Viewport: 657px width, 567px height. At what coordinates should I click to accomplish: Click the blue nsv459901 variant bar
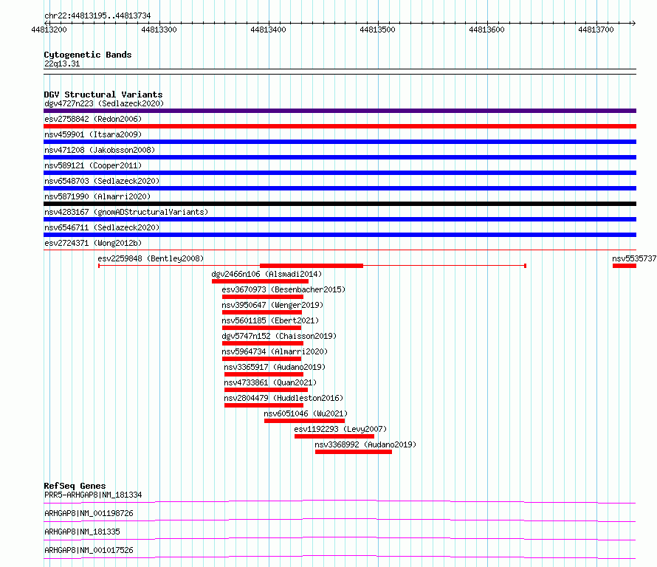pos(340,142)
